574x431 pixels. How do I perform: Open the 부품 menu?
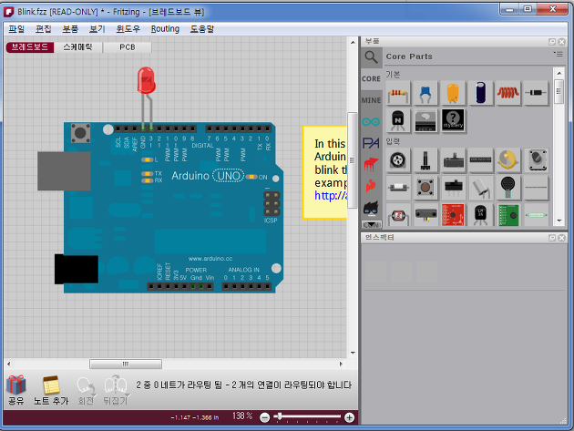pos(70,29)
